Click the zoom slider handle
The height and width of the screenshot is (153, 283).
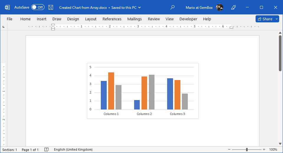(x=247, y=150)
